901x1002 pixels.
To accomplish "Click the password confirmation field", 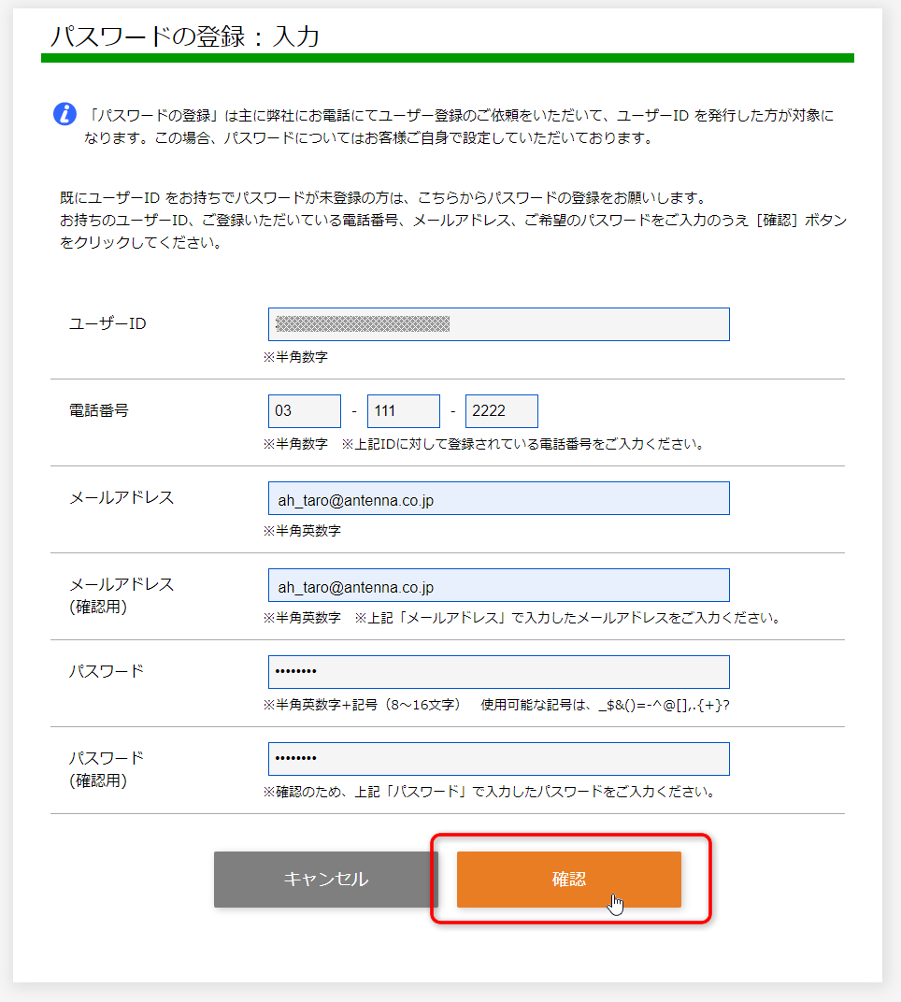I will pyautogui.click(x=498, y=758).
